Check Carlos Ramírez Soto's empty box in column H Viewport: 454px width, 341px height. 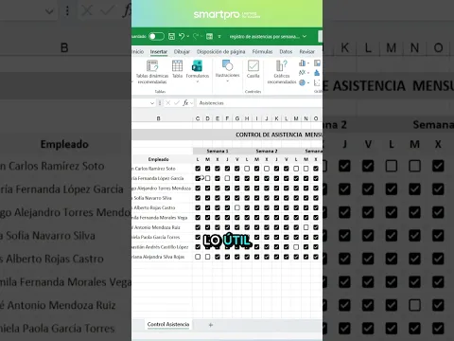click(247, 169)
